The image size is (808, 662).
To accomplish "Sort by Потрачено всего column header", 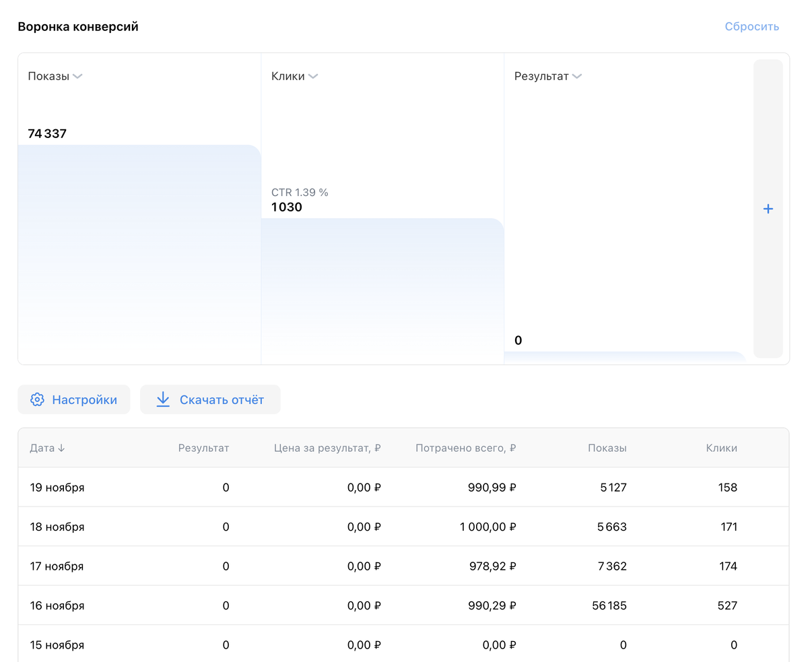I will click(x=466, y=448).
